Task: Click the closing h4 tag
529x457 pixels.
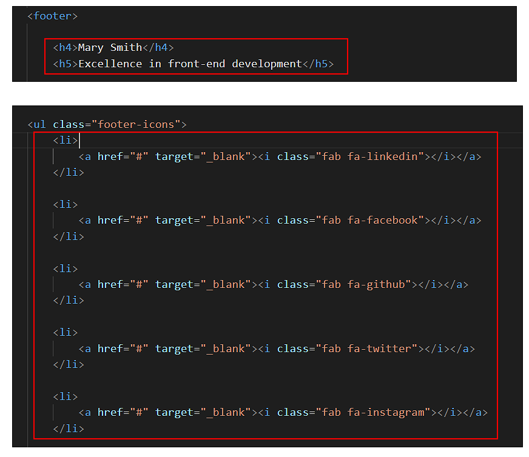Action: pyautogui.click(x=158, y=47)
